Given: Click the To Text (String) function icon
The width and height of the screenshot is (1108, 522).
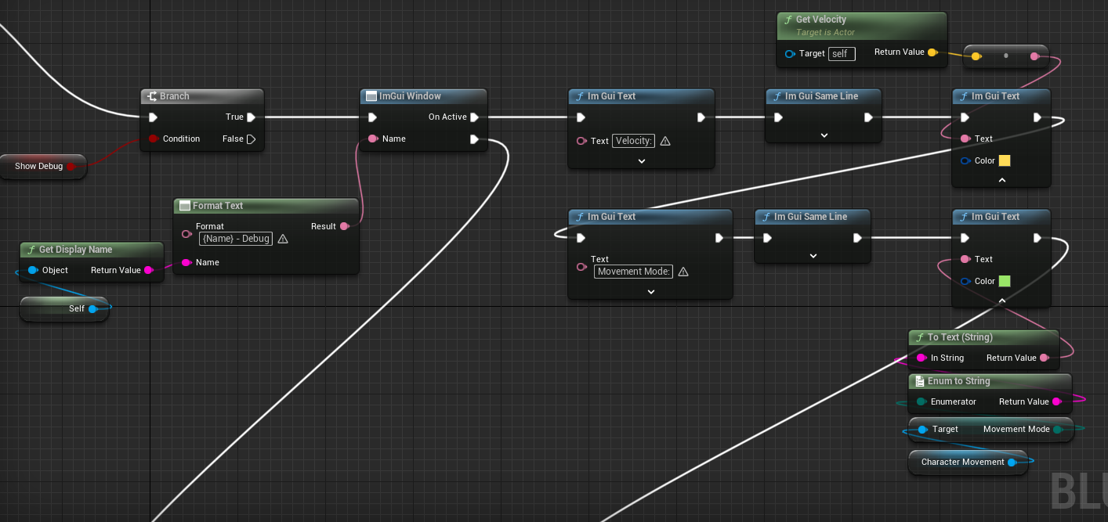Looking at the screenshot, I should click(x=919, y=337).
